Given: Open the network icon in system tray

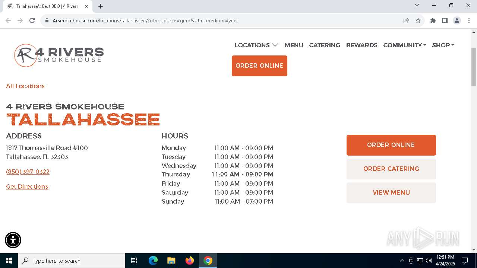Looking at the screenshot, I should click(x=420, y=261).
